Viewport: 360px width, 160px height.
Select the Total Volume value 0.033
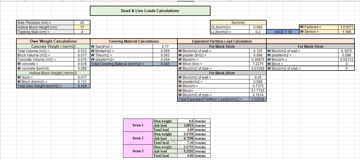[x=82, y=51]
